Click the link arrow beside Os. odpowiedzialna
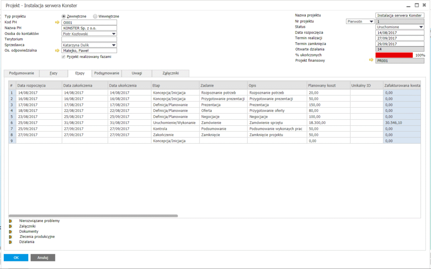Image resolution: width=431 pixels, height=269 pixels. (x=57, y=50)
